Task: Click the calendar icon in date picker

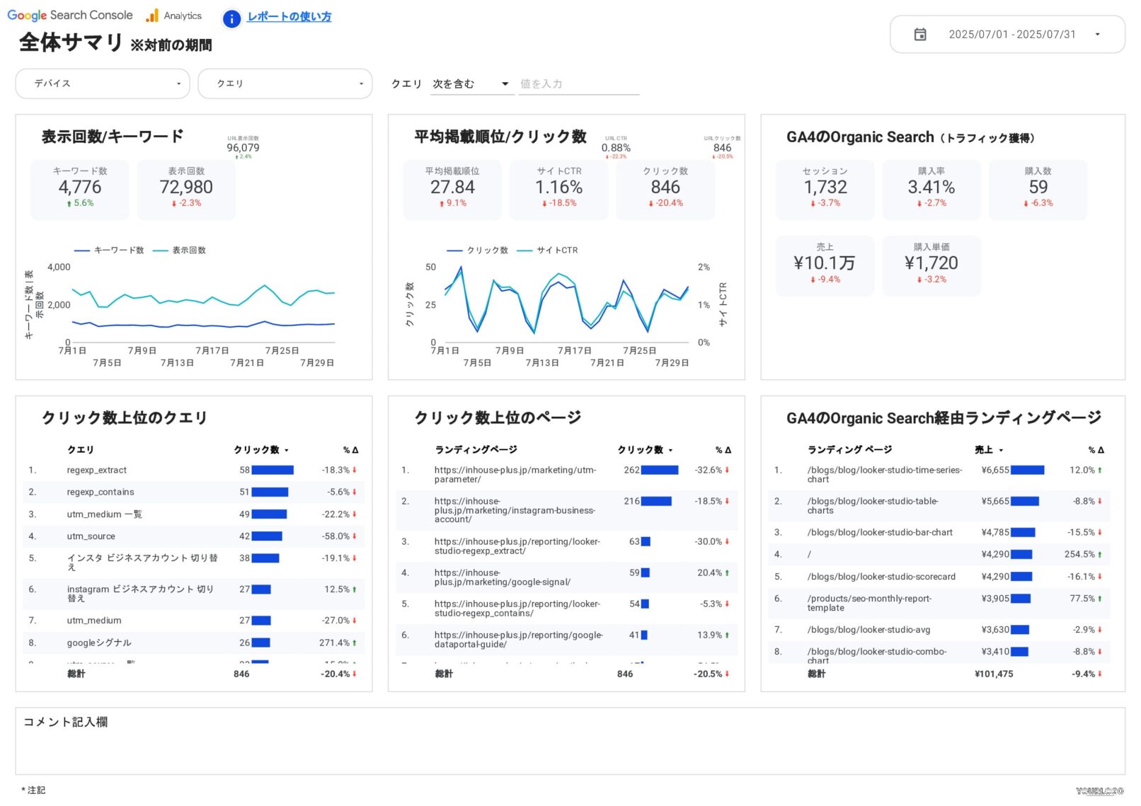Action: (x=919, y=35)
